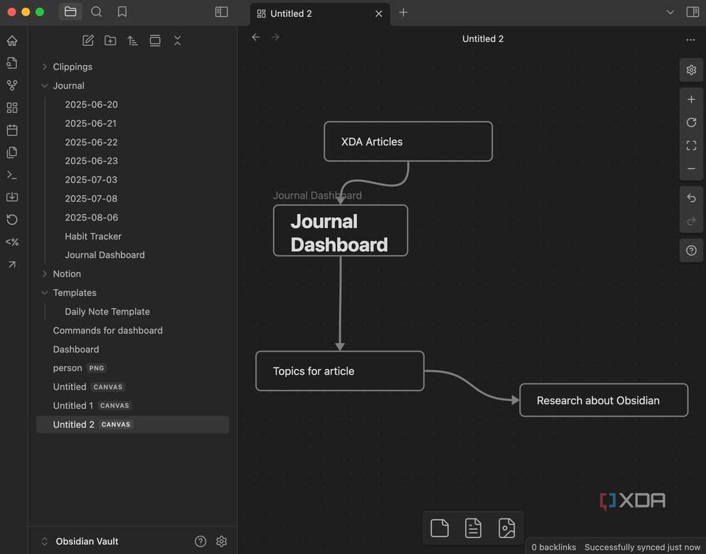Screen dimensions: 706x554
Task: Create new canvas ribbon icon
Action: coord(12,108)
